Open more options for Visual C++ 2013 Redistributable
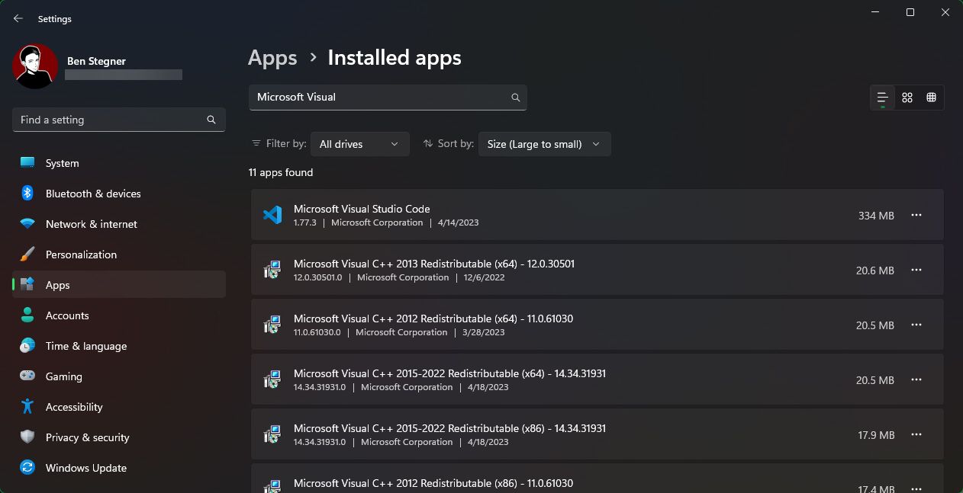This screenshot has width=963, height=493. tap(916, 270)
